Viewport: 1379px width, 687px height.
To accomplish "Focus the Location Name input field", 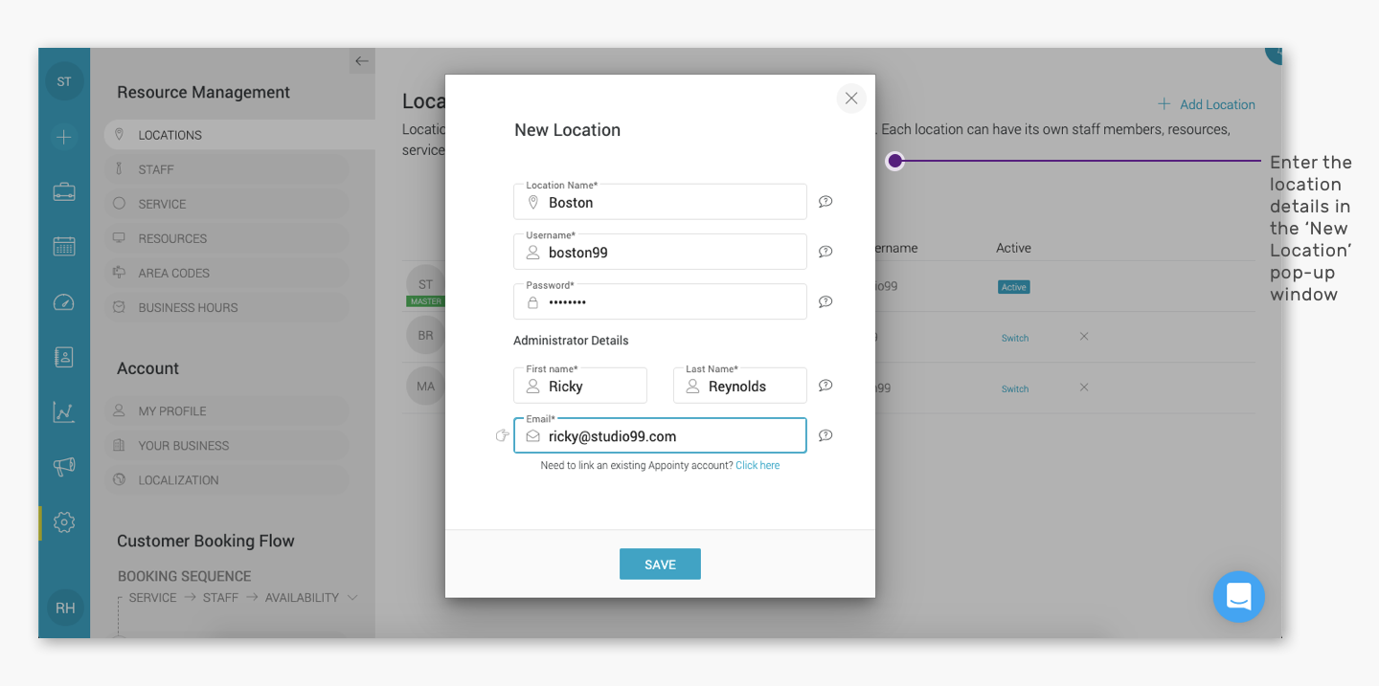I will [660, 202].
